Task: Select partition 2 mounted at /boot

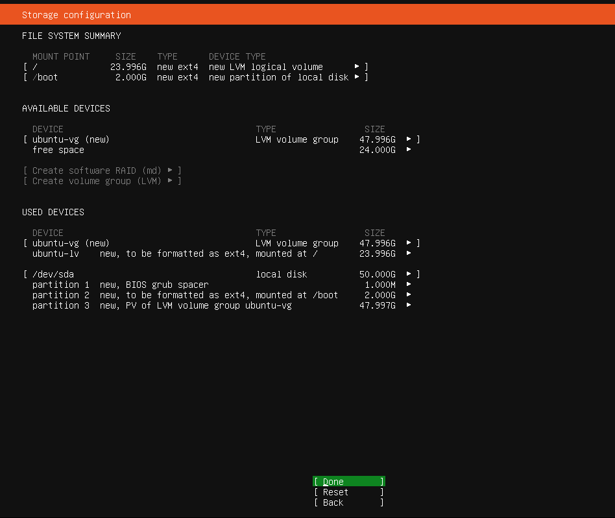Action: click(x=222, y=295)
